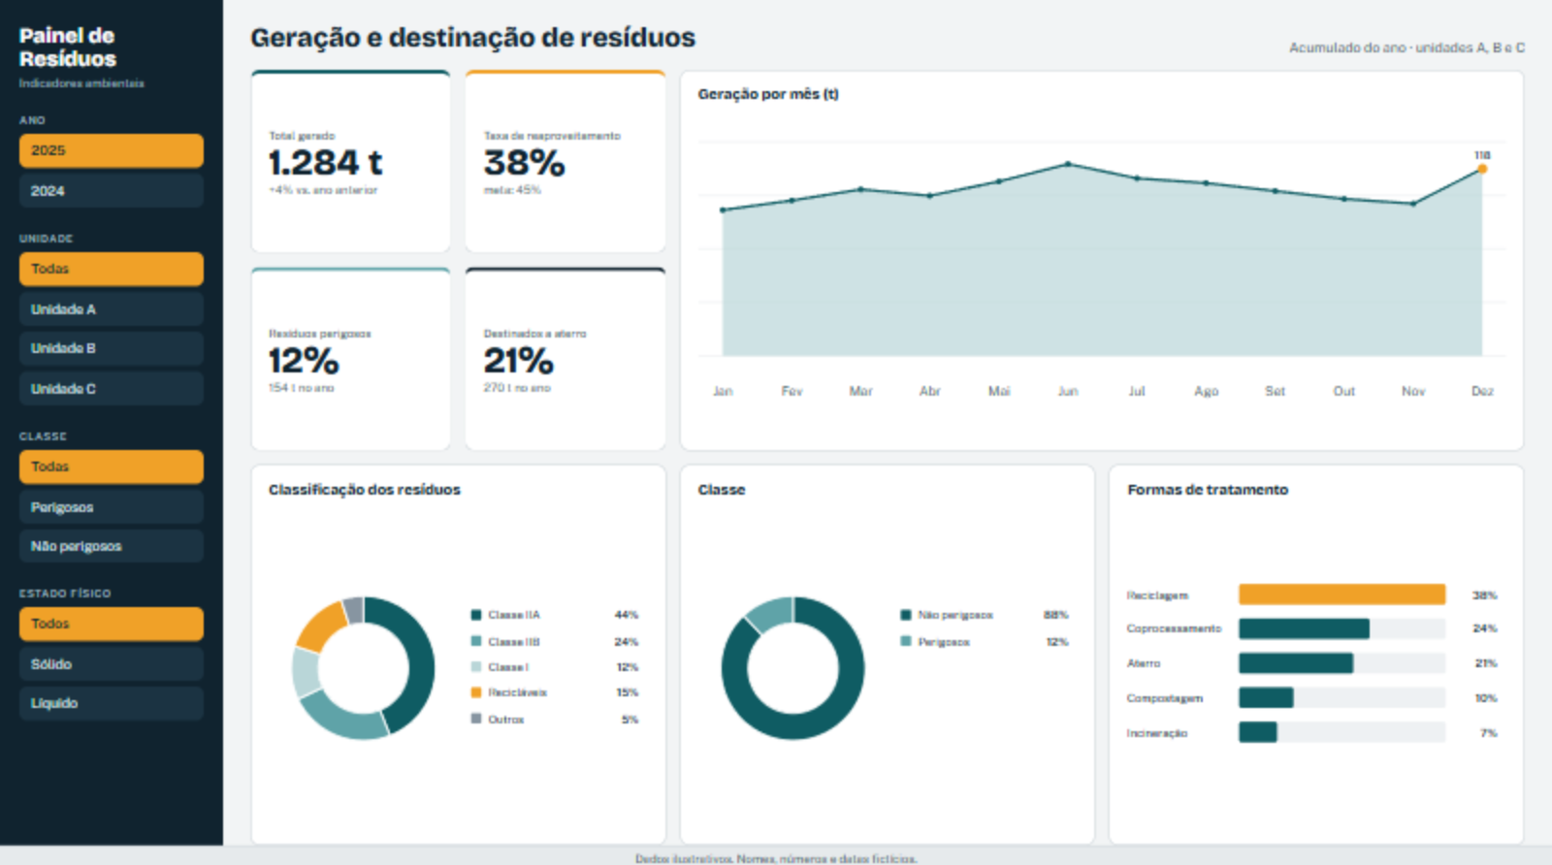1552x865 pixels.
Task: Click the Classe IIA legend color swatch
Action: click(476, 615)
